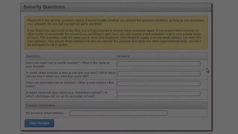
Task: Click the 'Answers' column header
Action: point(123,56)
